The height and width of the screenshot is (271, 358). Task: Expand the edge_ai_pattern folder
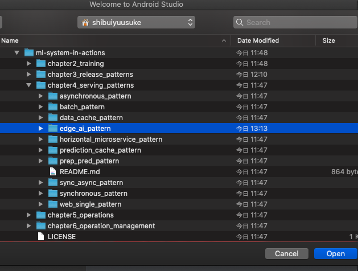40,129
